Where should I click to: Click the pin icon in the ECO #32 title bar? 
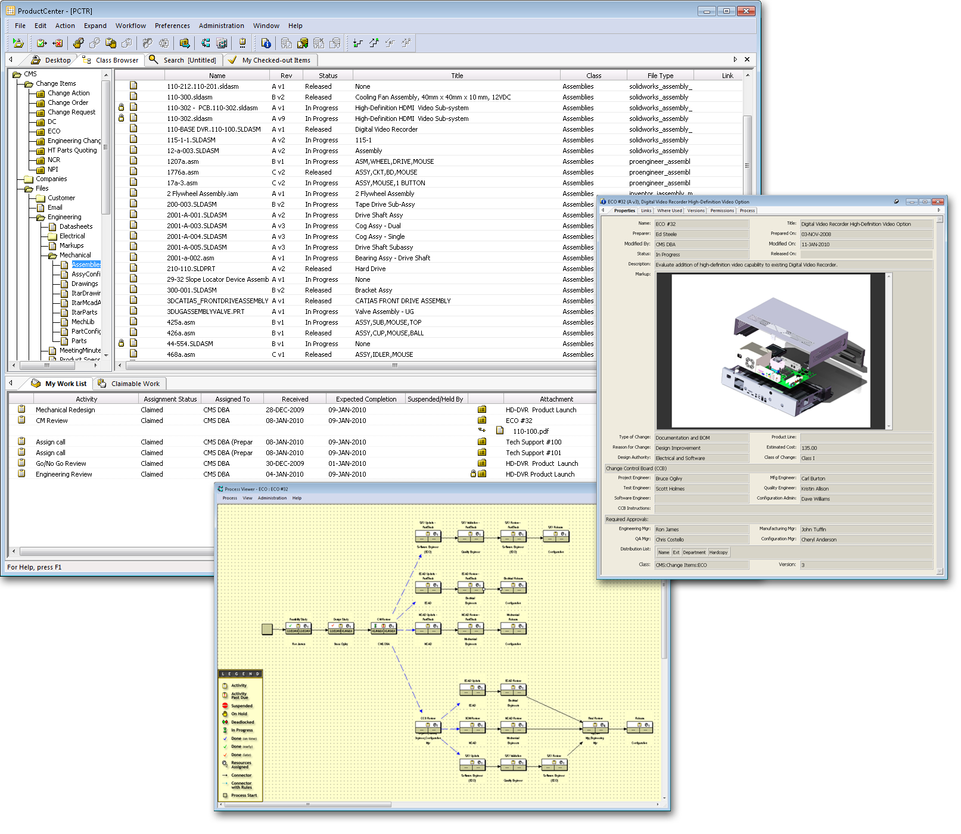point(896,203)
